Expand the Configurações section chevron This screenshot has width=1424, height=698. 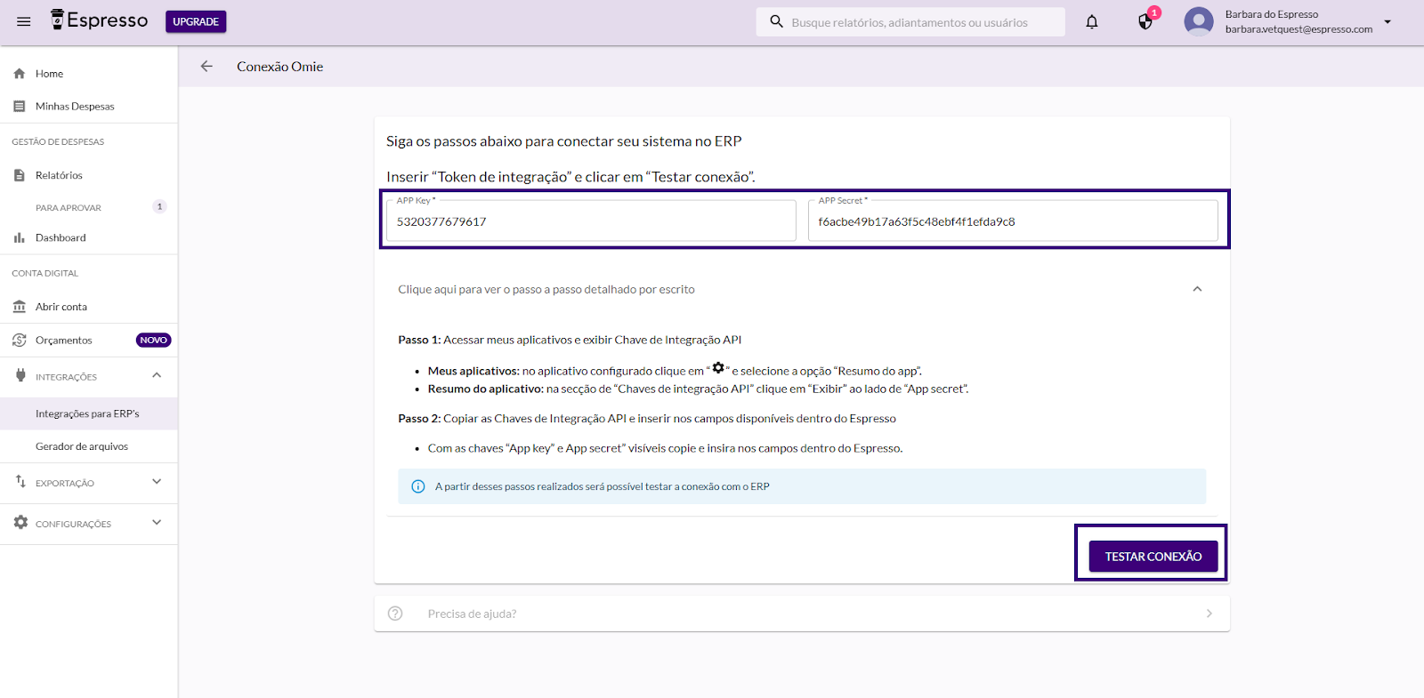click(157, 522)
